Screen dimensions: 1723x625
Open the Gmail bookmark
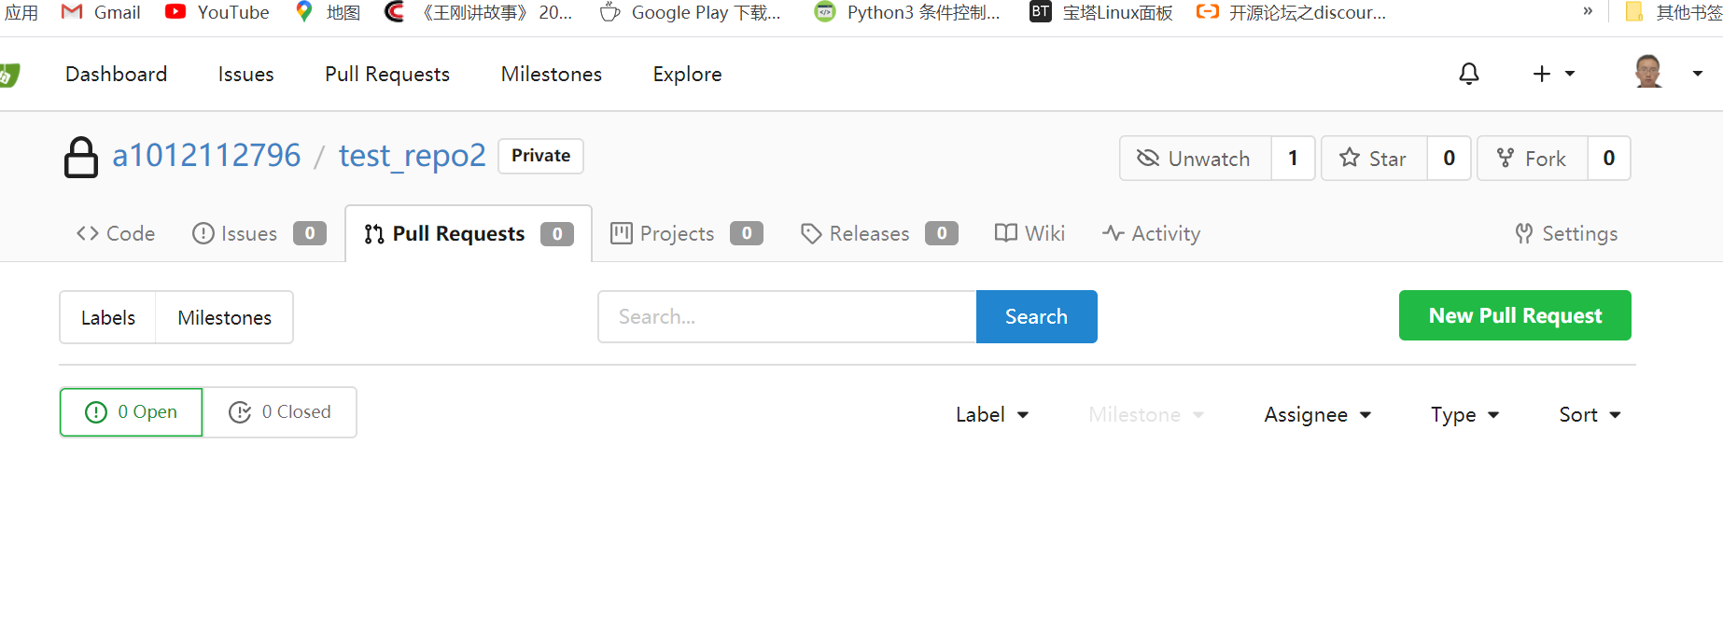(x=100, y=12)
